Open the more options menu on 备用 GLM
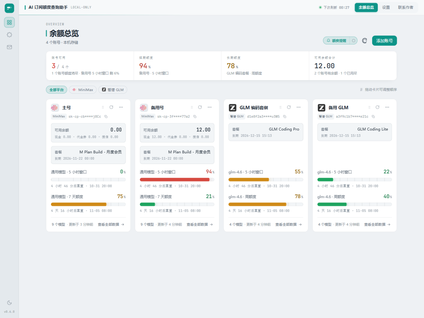Screen dimensions: 424x318 click(387, 107)
